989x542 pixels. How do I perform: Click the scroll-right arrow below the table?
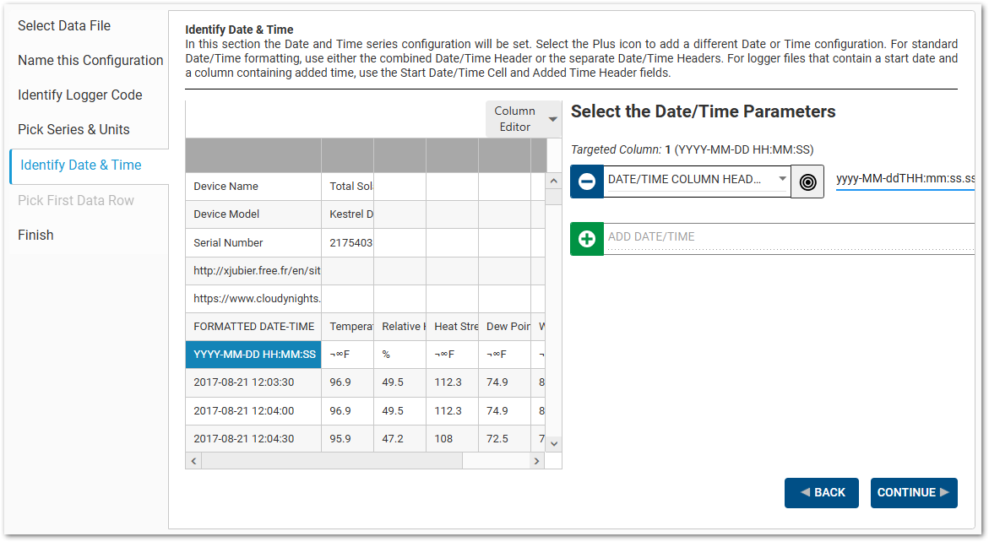click(x=538, y=460)
